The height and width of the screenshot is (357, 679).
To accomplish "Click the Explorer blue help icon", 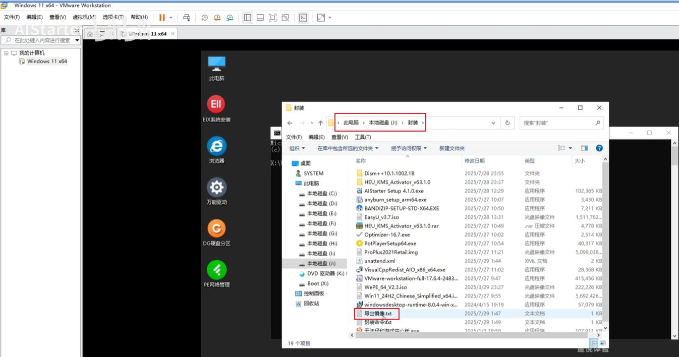I will tap(599, 148).
